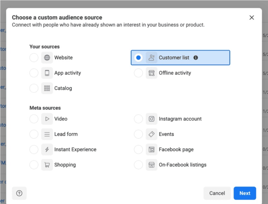This screenshot has height=204, width=268.
Task: Click the shopping cart icon
Action: tap(47, 165)
